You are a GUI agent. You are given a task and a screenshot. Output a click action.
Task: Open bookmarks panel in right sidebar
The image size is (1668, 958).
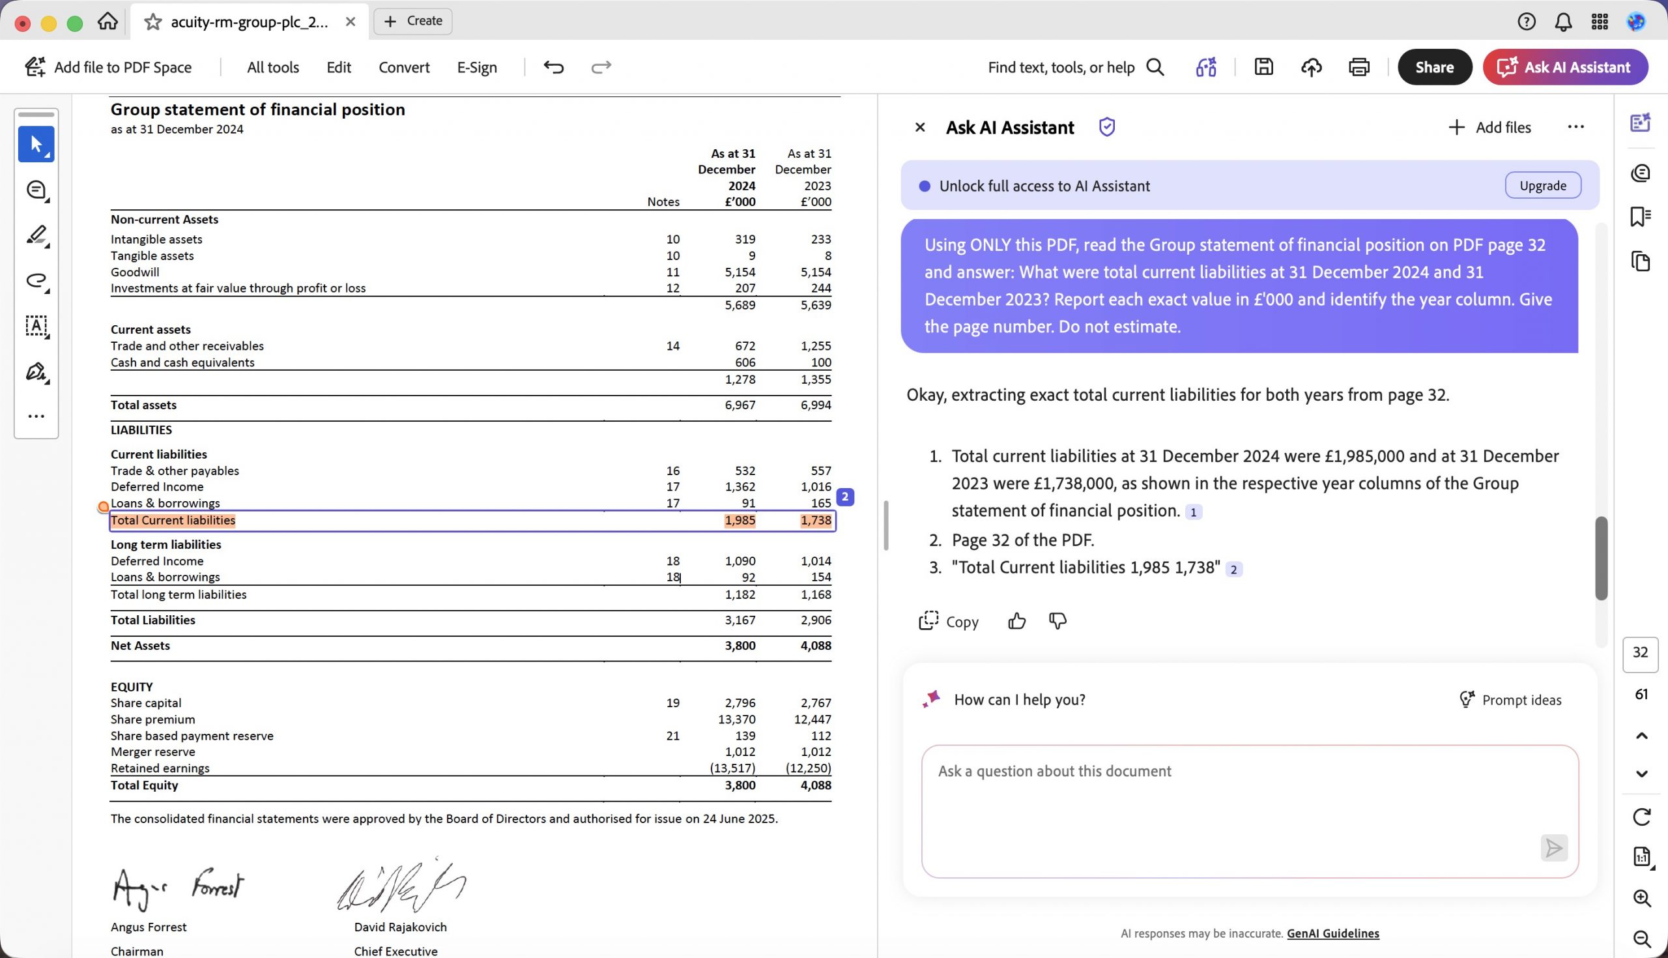(1641, 216)
